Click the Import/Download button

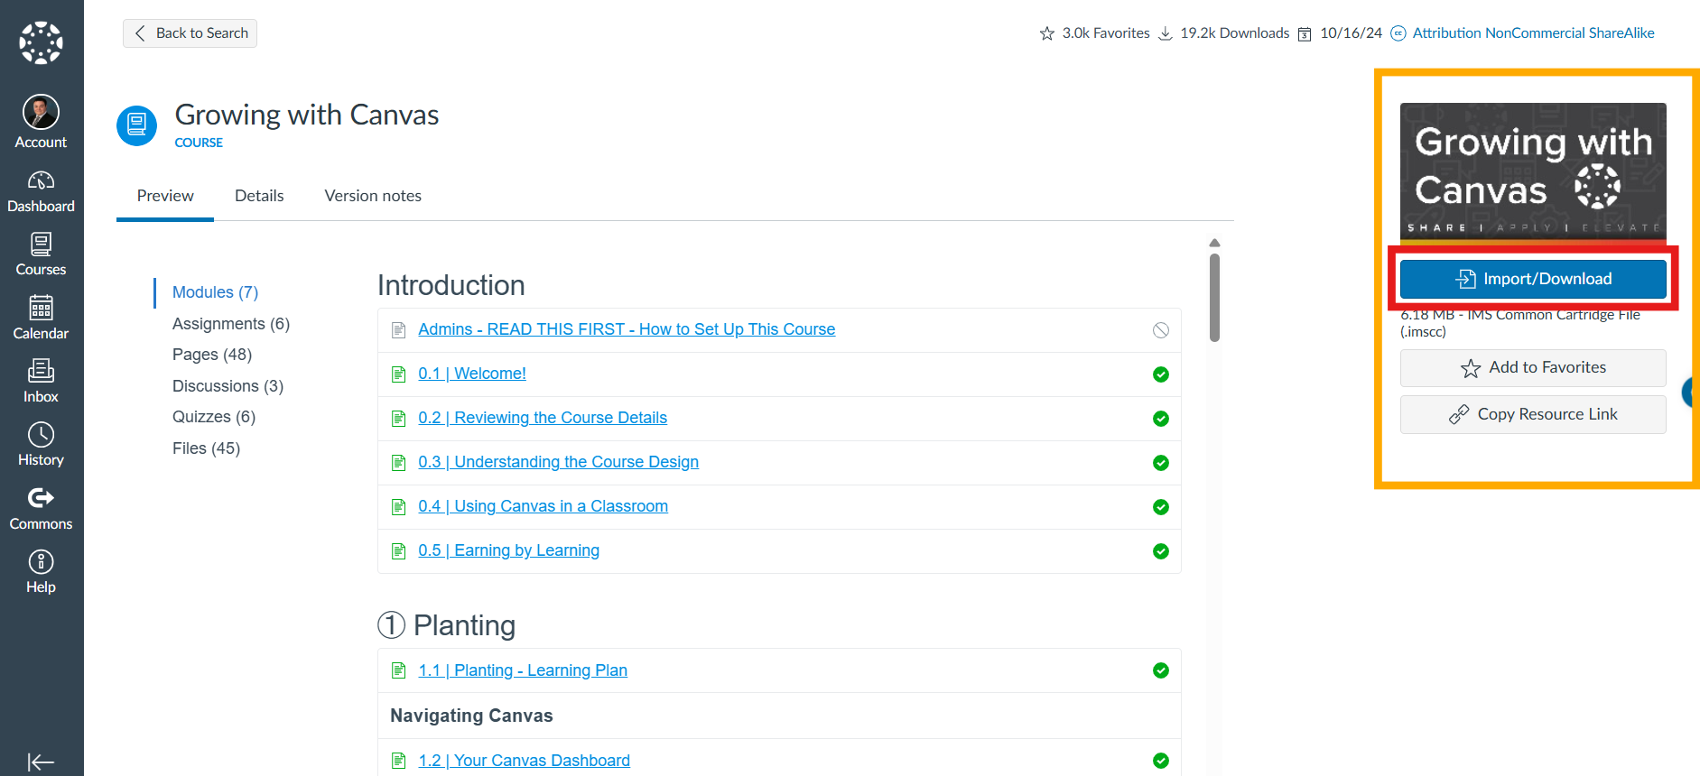[1533, 279]
